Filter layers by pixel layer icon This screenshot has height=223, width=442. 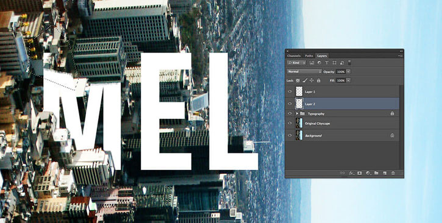pos(312,63)
